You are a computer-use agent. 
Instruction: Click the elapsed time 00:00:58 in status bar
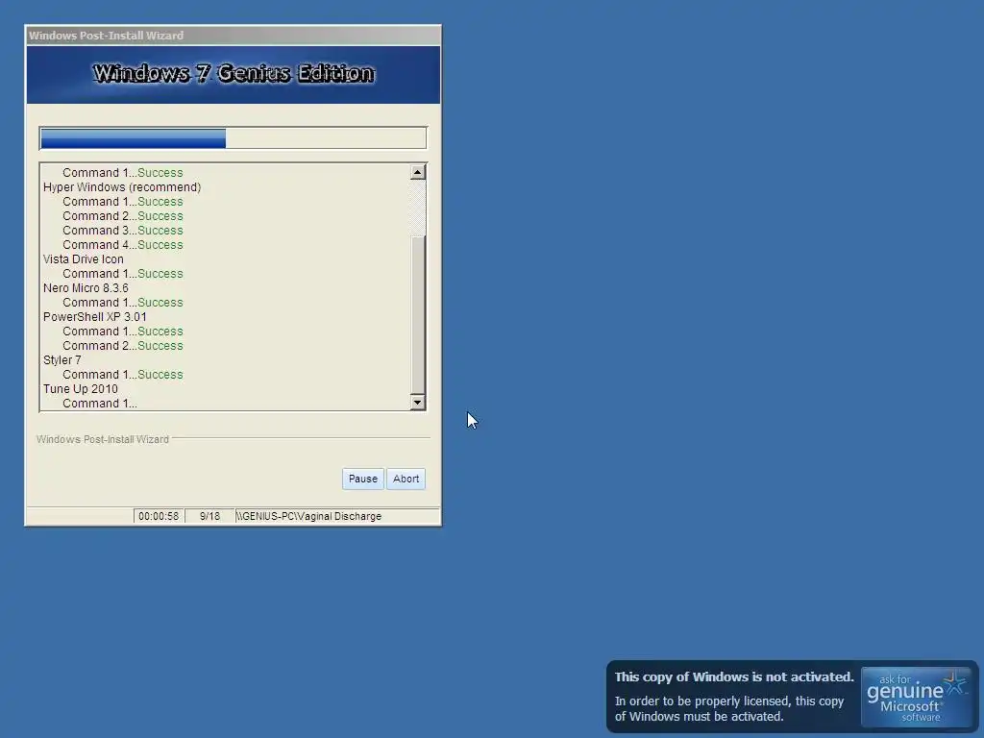159,516
